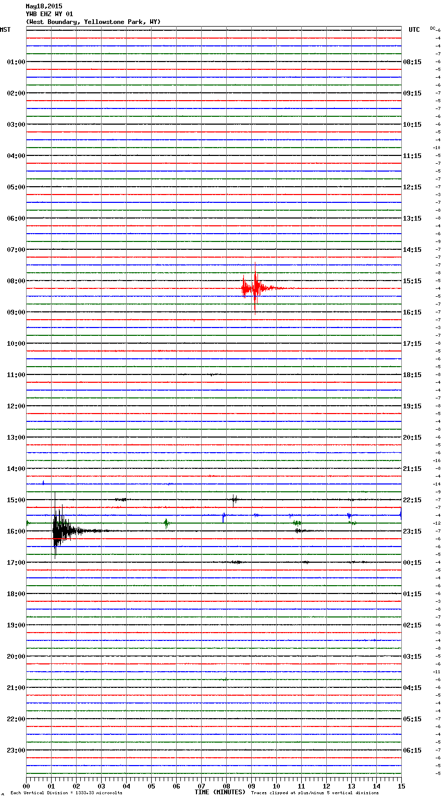Screen dimensions: 443x800
Task: Select the 06:00 MST row label
Action: 16,219
